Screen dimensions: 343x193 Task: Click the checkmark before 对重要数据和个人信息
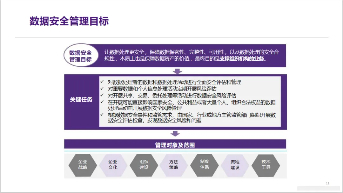click(102, 89)
